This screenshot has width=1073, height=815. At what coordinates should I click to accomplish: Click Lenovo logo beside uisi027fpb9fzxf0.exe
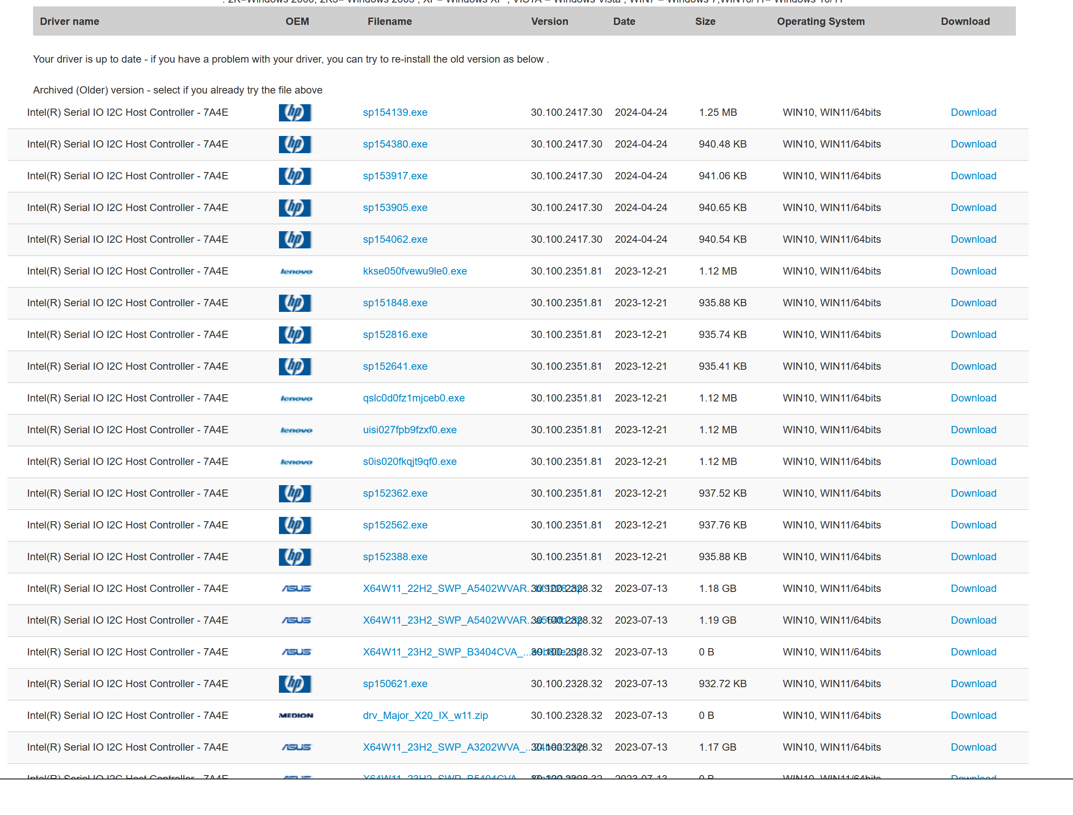(x=296, y=430)
